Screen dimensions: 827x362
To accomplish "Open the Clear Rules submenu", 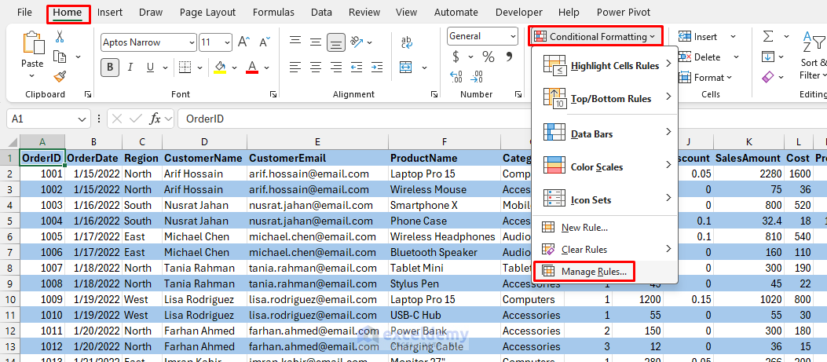I will (605, 249).
